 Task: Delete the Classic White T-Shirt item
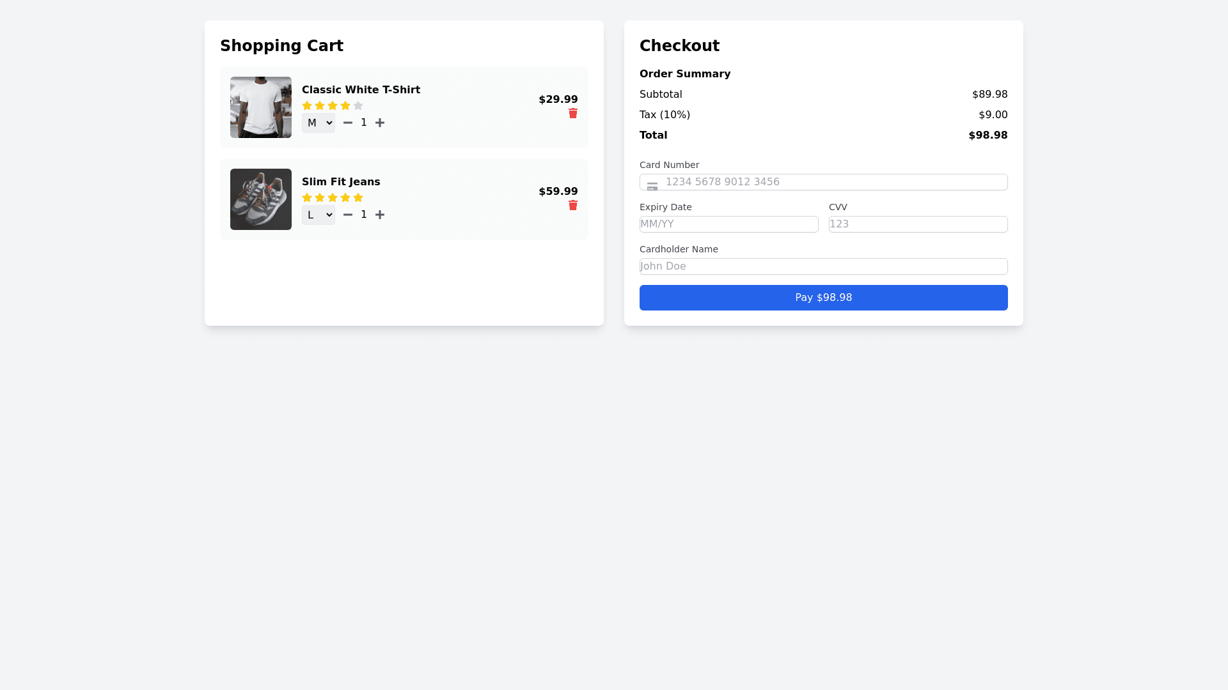click(573, 114)
